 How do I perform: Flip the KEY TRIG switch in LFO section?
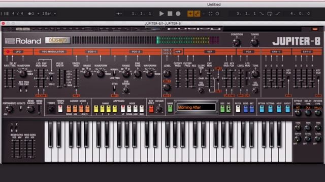point(20,89)
